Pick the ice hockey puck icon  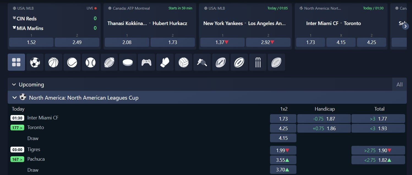(128, 62)
